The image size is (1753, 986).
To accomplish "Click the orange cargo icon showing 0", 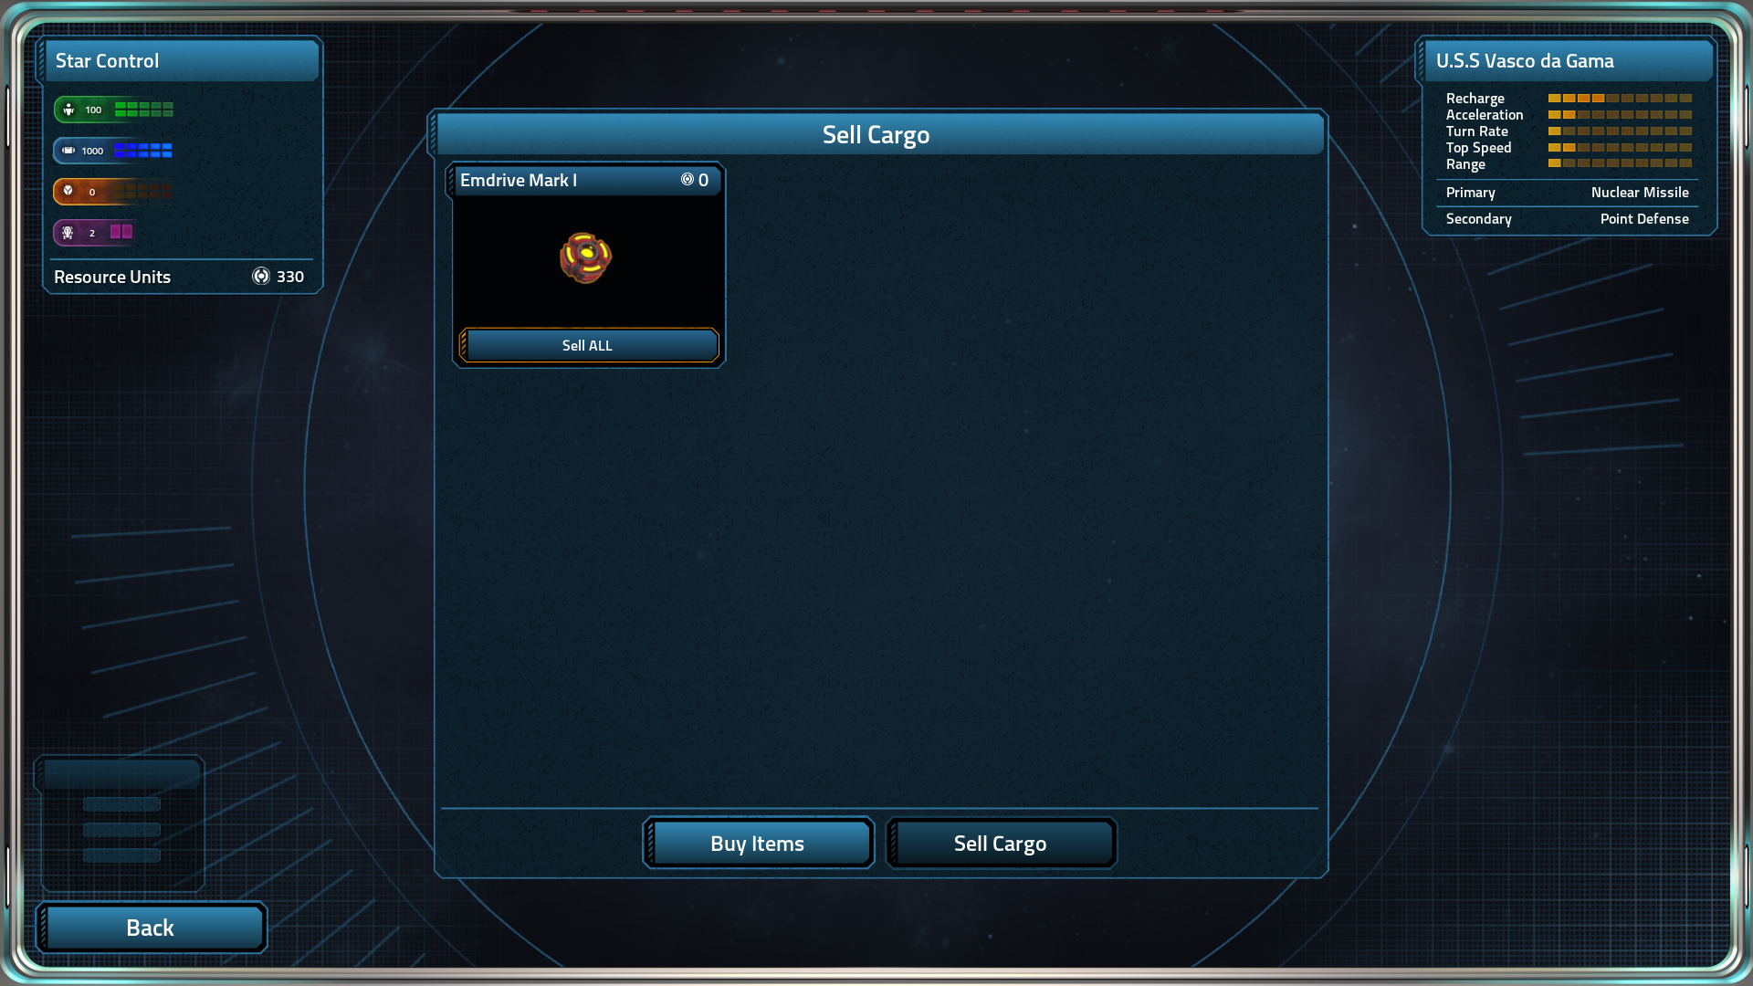I will (x=68, y=191).
